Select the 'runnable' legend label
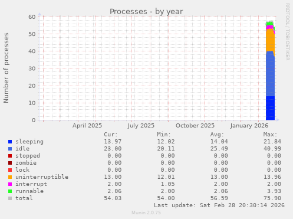The image size is (293, 219). [x=29, y=191]
